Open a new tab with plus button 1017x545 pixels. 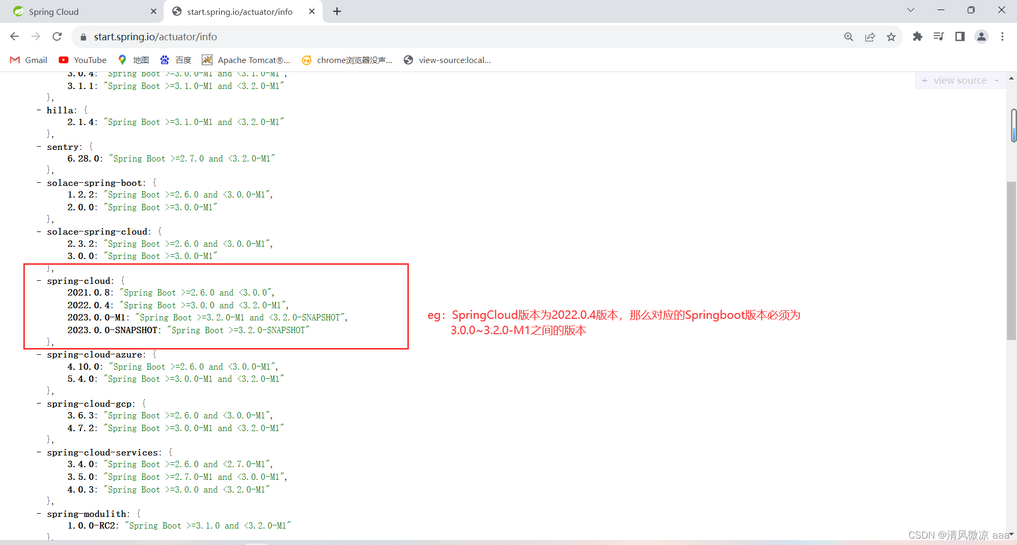(x=337, y=11)
